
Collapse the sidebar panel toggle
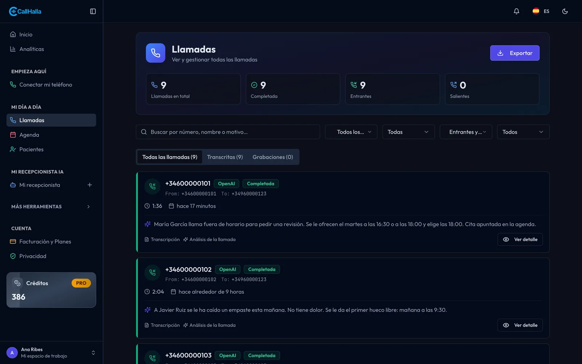[x=93, y=11]
